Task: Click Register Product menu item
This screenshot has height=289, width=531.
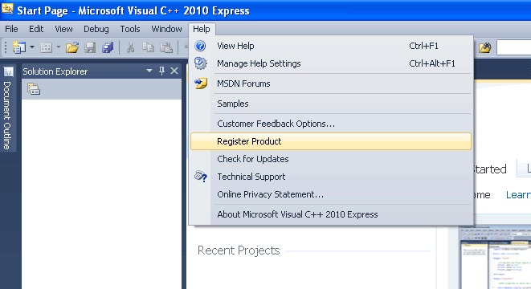Action: pos(331,141)
